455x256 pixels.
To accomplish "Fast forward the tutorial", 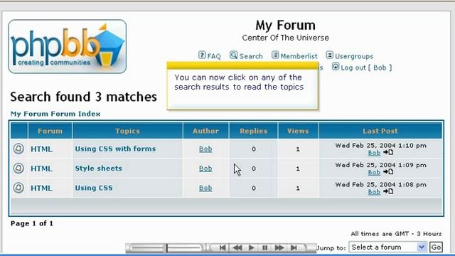I will coord(279,248).
